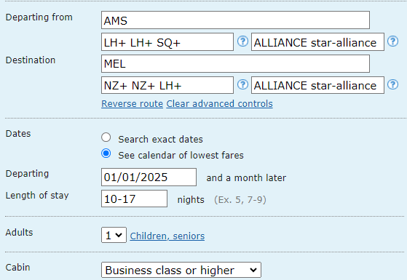Open the Adults count dropdown
The image size is (407, 280).
tap(114, 235)
